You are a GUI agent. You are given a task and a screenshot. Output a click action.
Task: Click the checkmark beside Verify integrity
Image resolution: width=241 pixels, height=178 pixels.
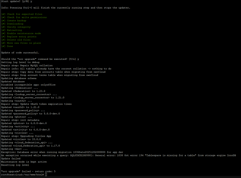click(4, 27)
